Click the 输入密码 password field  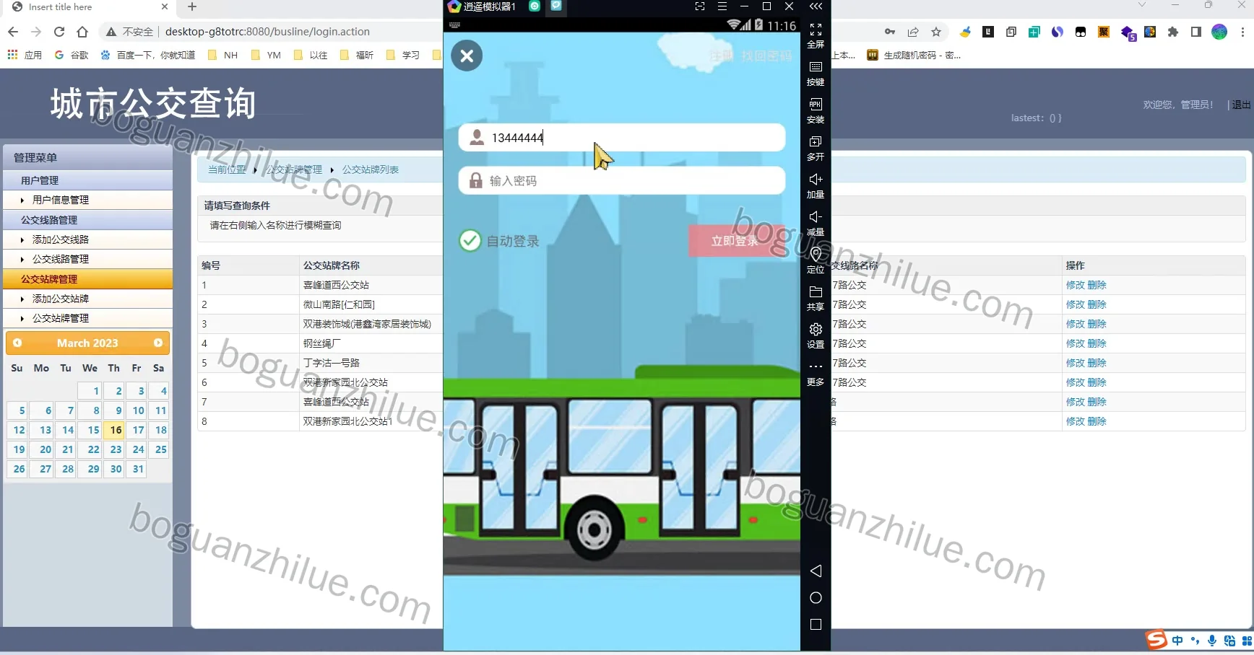click(x=622, y=180)
